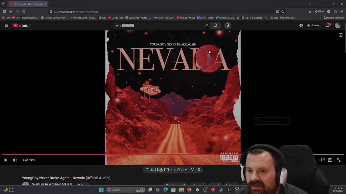
Task: Close the YoungBoy Never Broke Again tab
Action: point(45,4)
